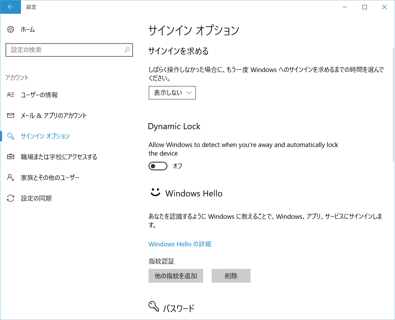This screenshot has width=395, height=320.
Task: Toggle Allow Windows to detect when away
Action: (x=158, y=166)
